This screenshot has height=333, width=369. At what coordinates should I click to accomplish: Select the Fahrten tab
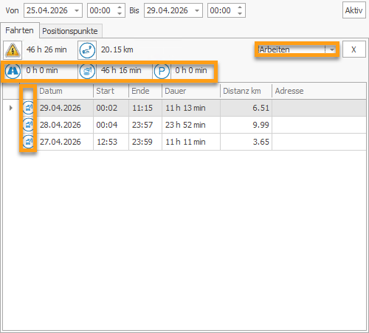tap(20, 30)
